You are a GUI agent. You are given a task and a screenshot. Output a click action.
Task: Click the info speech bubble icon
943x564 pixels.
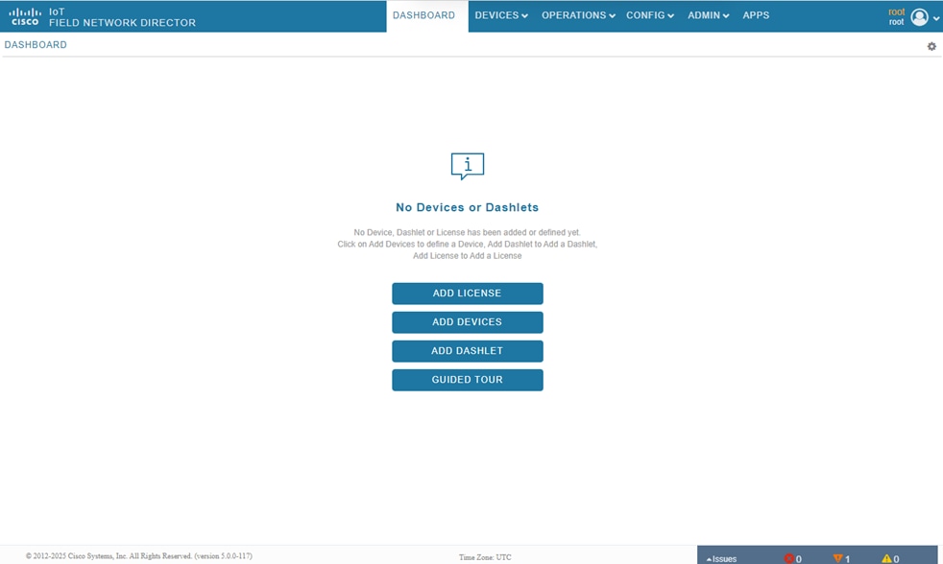click(468, 166)
